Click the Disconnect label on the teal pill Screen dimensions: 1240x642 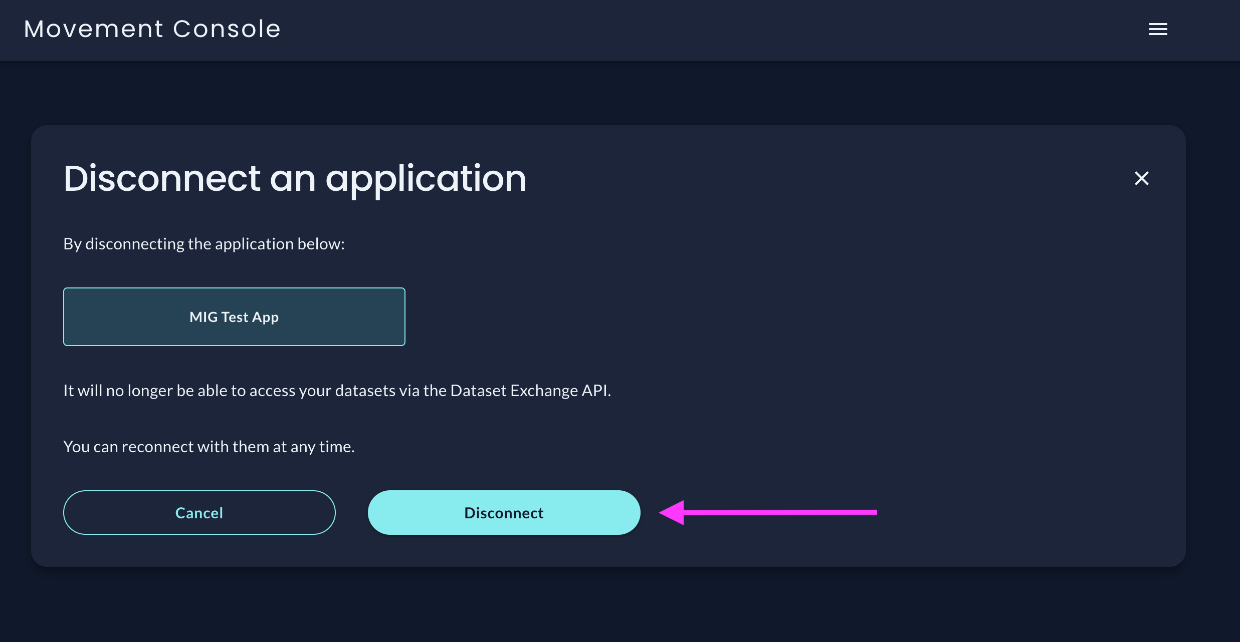coord(504,513)
